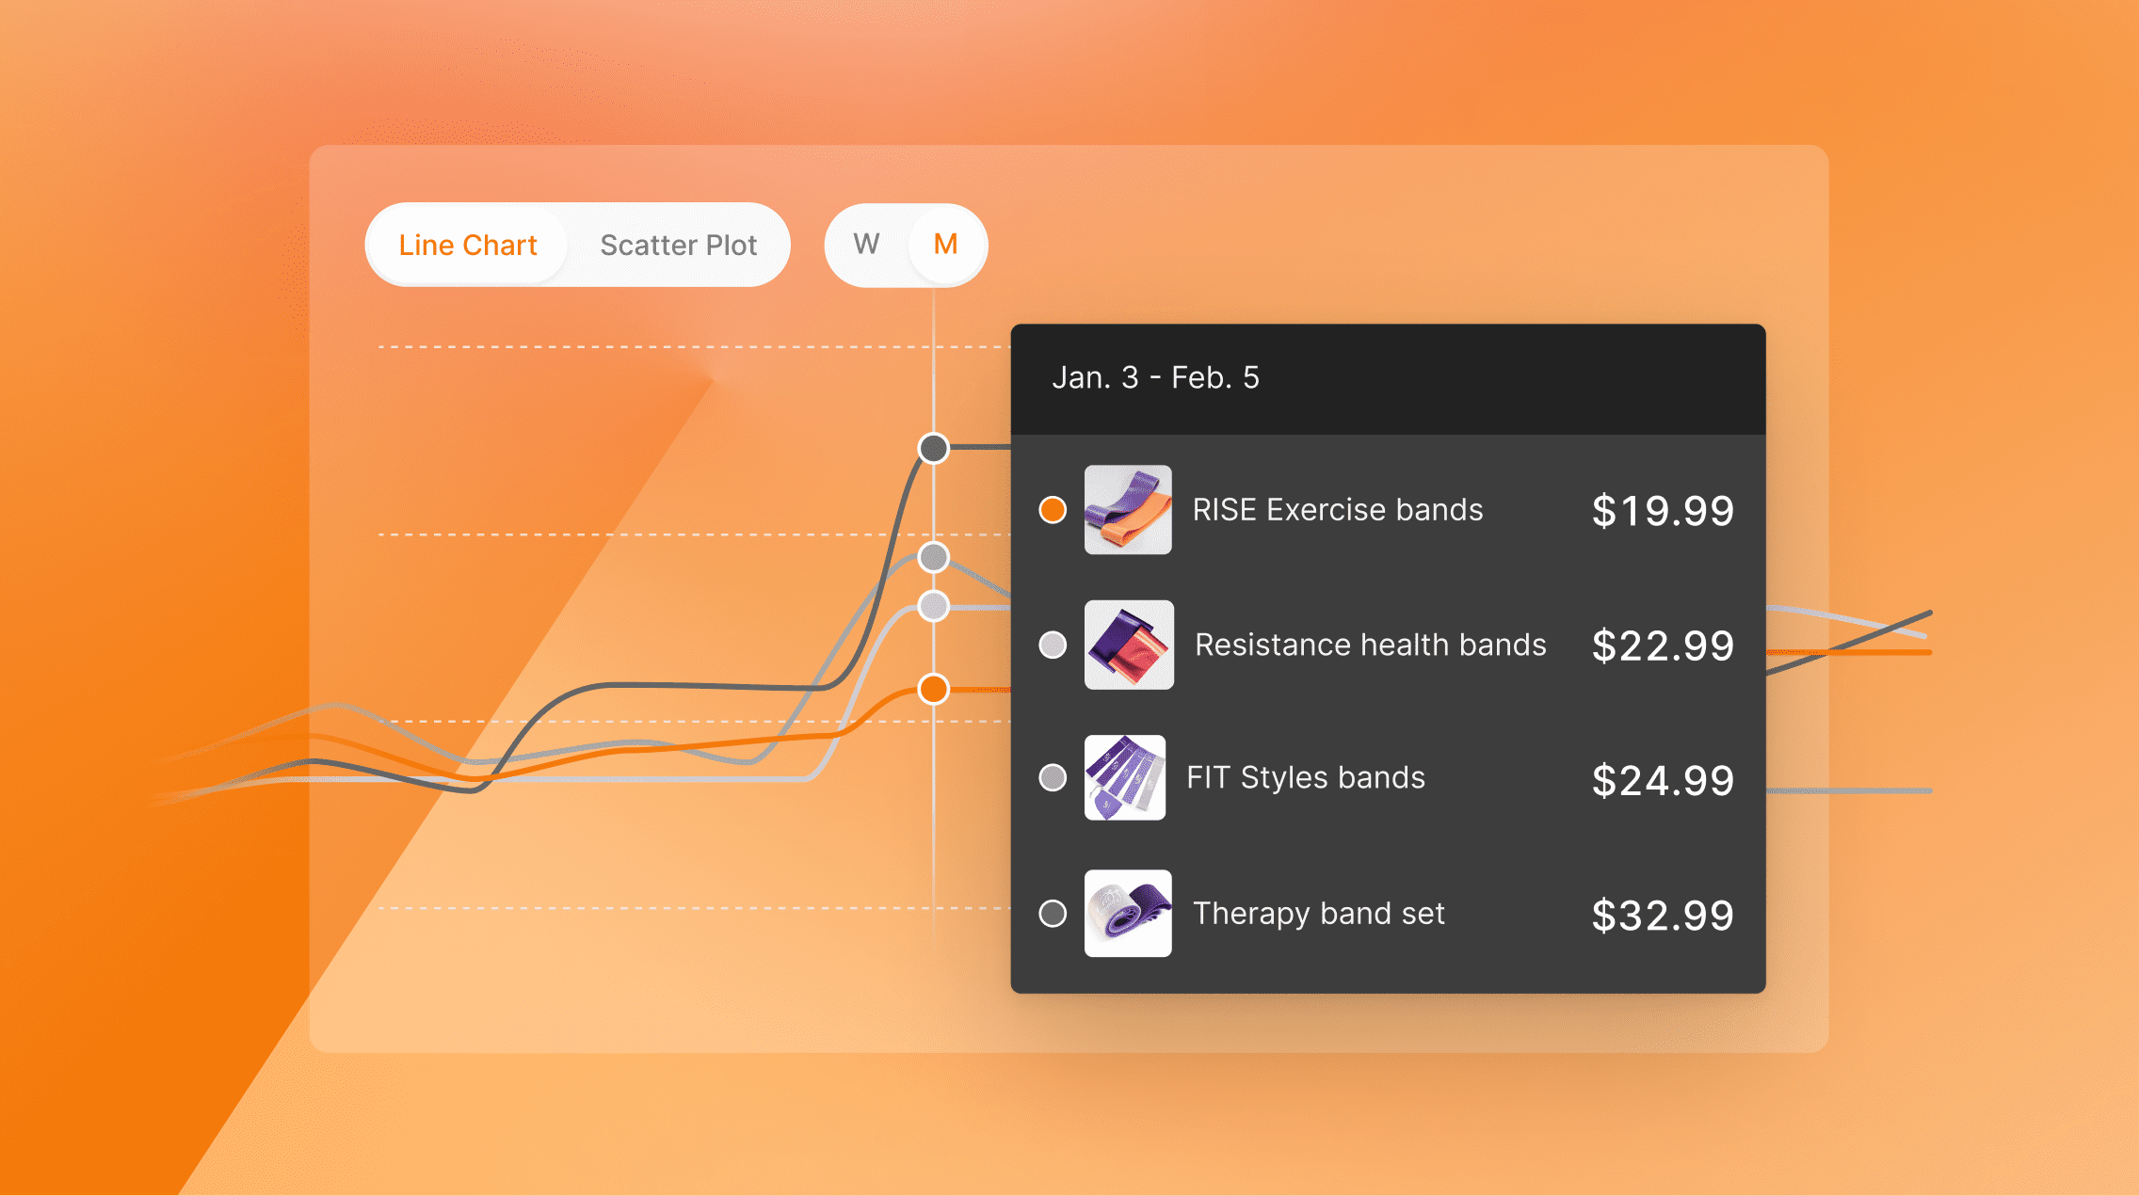The image size is (2139, 1196).
Task: Select Resistance health bands radio button
Action: tap(1053, 646)
